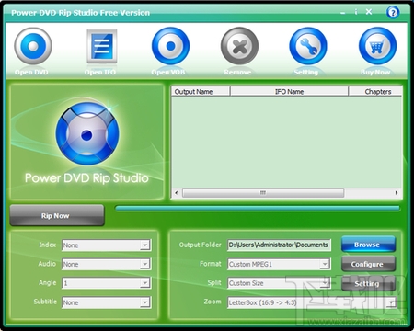Click the Power DVD Rip Studio logo preview
This screenshot has height=331, width=414.
[87, 142]
